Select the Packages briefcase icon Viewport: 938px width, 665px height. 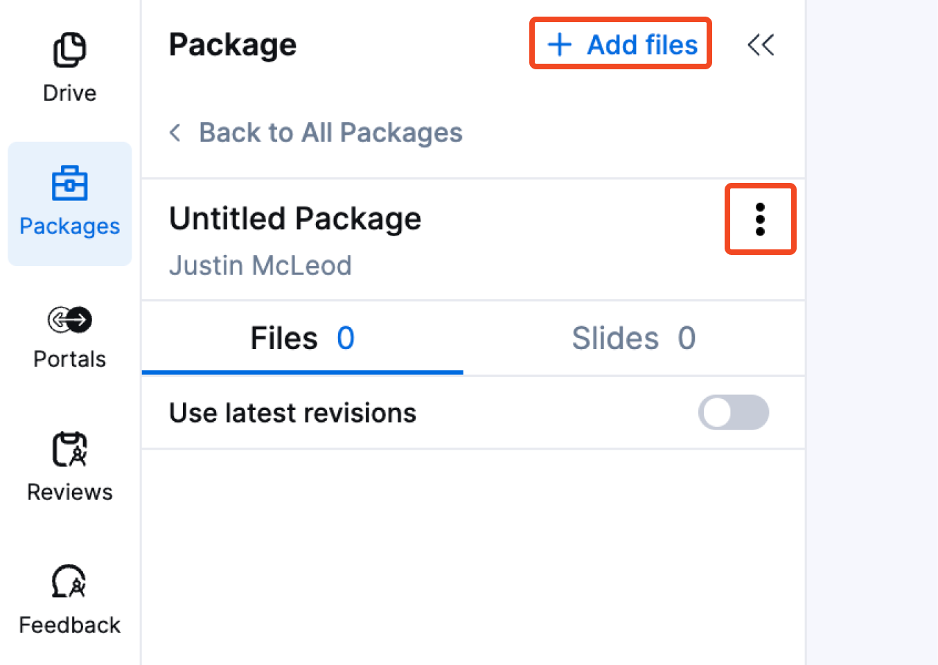click(x=69, y=183)
